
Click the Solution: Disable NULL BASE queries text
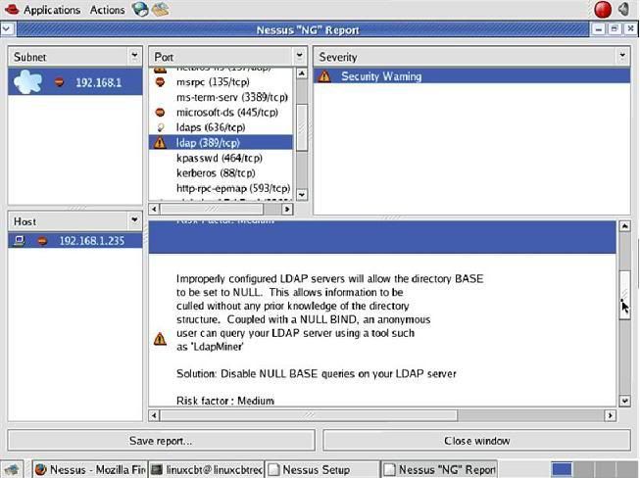[317, 373]
